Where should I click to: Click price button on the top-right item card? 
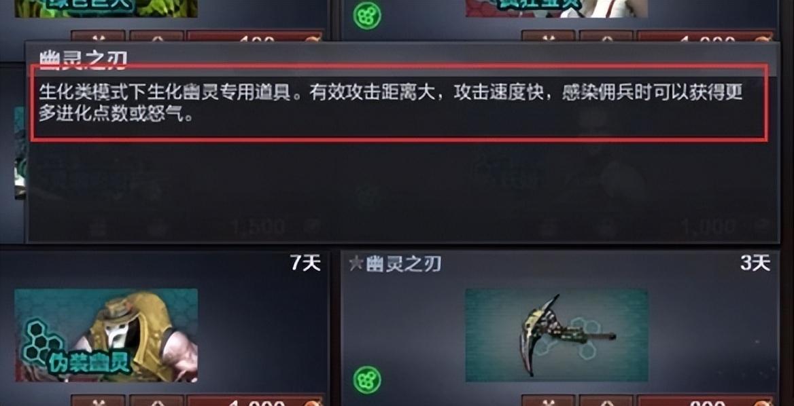point(706,36)
